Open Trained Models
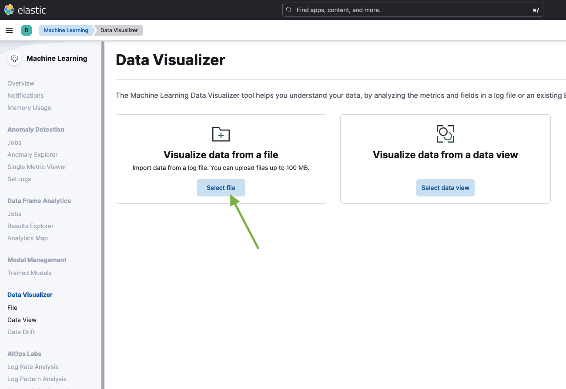 pos(30,273)
